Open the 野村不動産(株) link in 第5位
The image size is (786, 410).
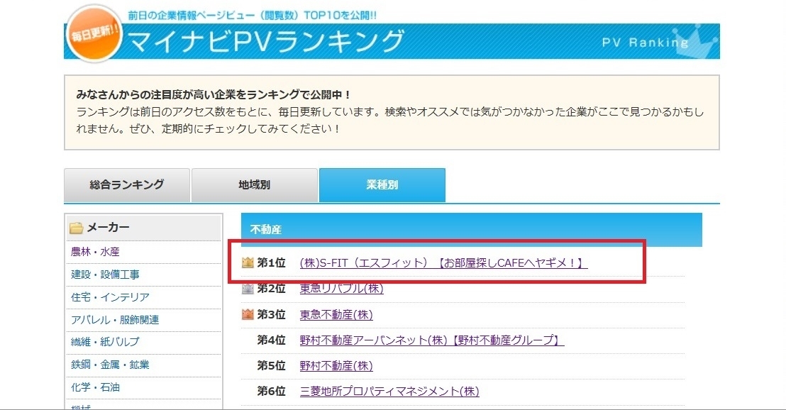click(336, 366)
